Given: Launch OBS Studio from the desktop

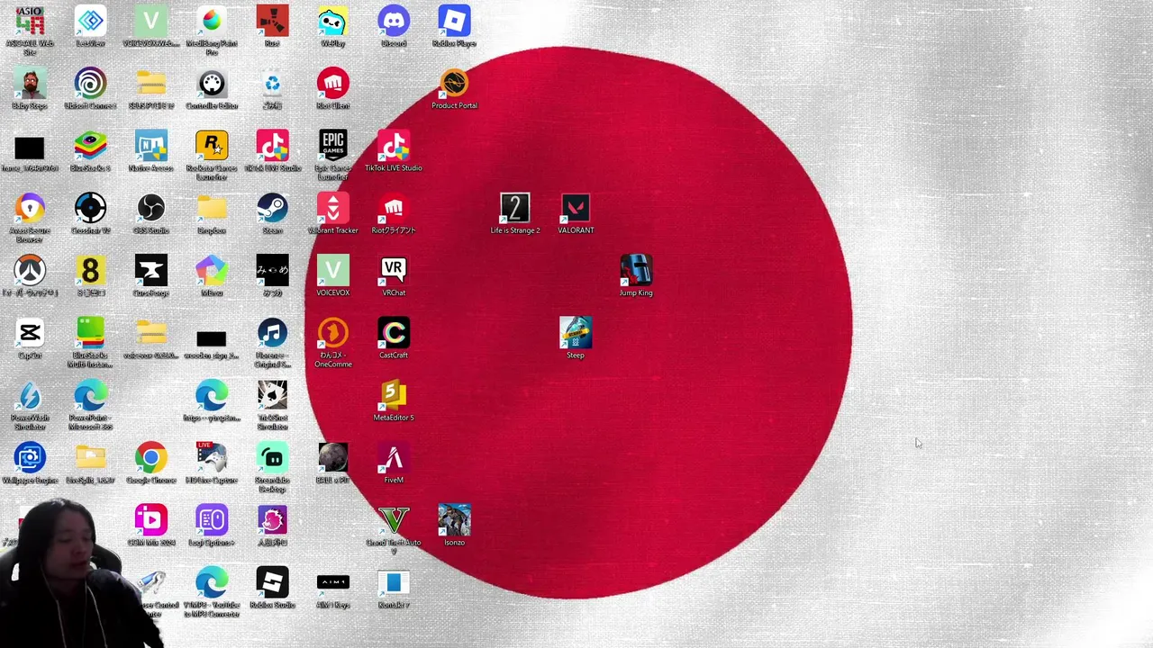Looking at the screenshot, I should pyautogui.click(x=150, y=209).
